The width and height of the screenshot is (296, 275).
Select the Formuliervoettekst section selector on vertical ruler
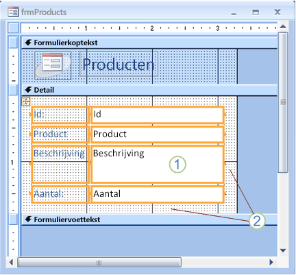13,219
